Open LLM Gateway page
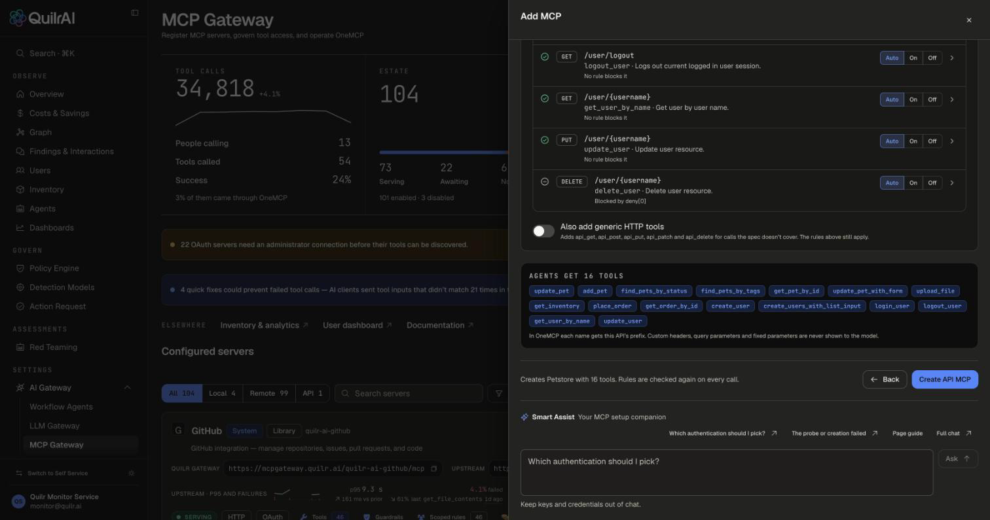The image size is (990, 520). point(54,426)
